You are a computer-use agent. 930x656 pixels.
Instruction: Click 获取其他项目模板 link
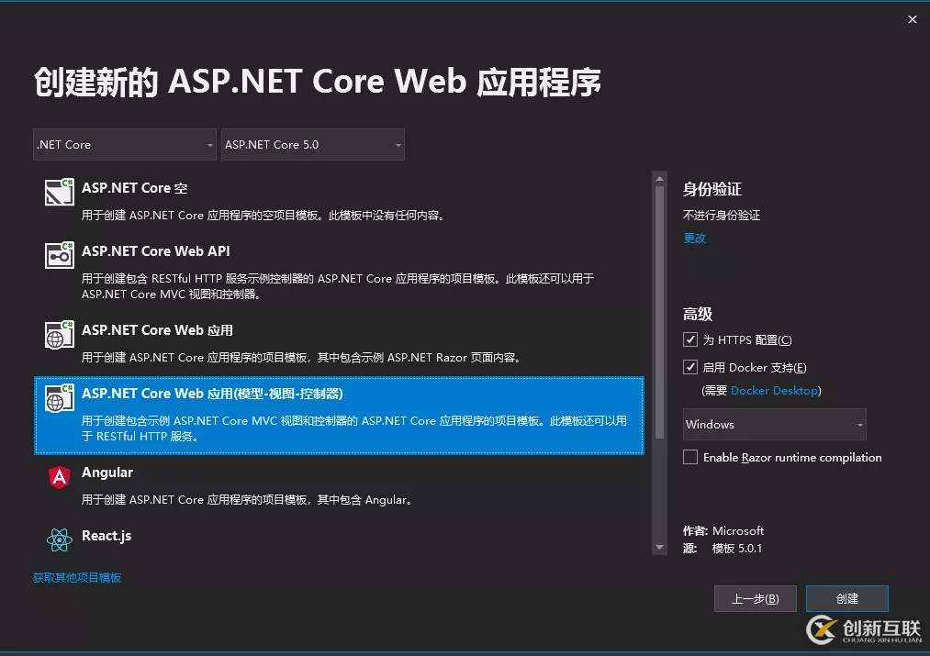coord(77,578)
